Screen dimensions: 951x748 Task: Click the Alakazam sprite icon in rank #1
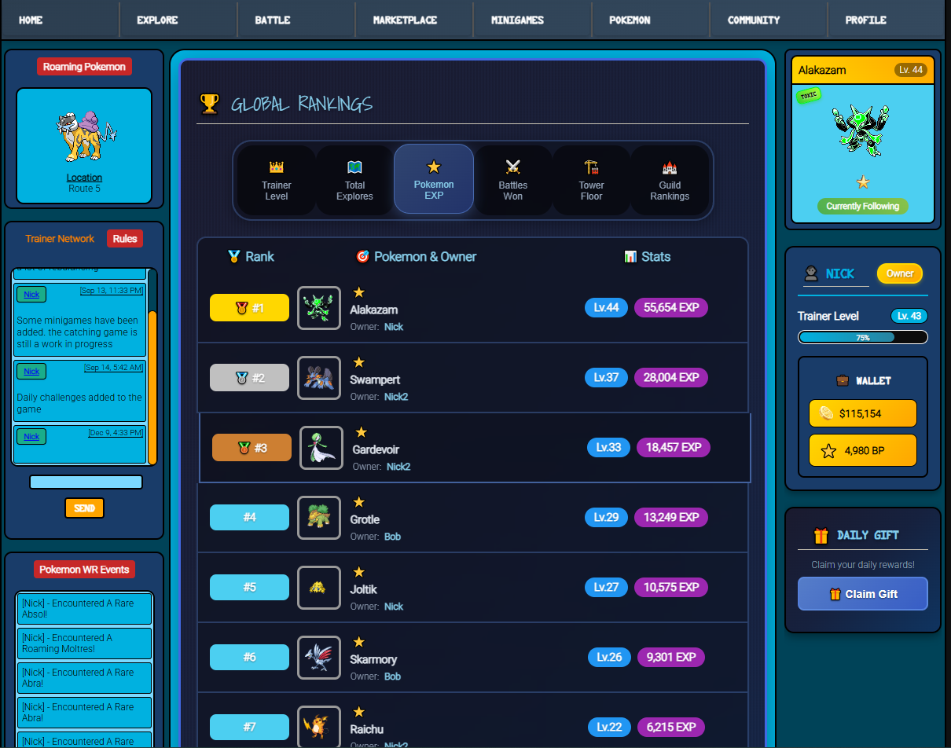click(318, 308)
